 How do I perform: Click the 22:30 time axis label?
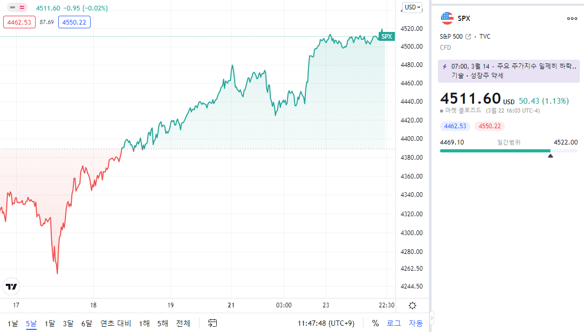coord(387,305)
